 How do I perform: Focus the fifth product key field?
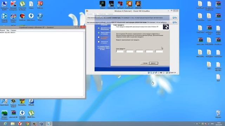point(159,51)
